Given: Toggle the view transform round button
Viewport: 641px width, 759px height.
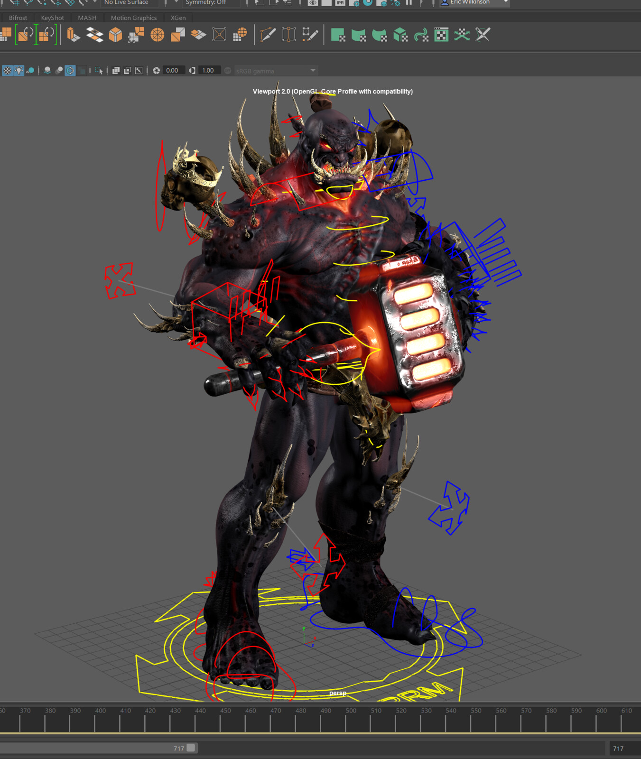Looking at the screenshot, I should (228, 71).
